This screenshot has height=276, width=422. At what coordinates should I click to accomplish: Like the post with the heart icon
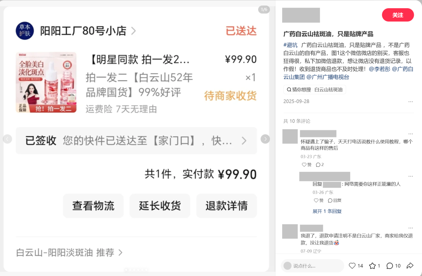[352, 266]
